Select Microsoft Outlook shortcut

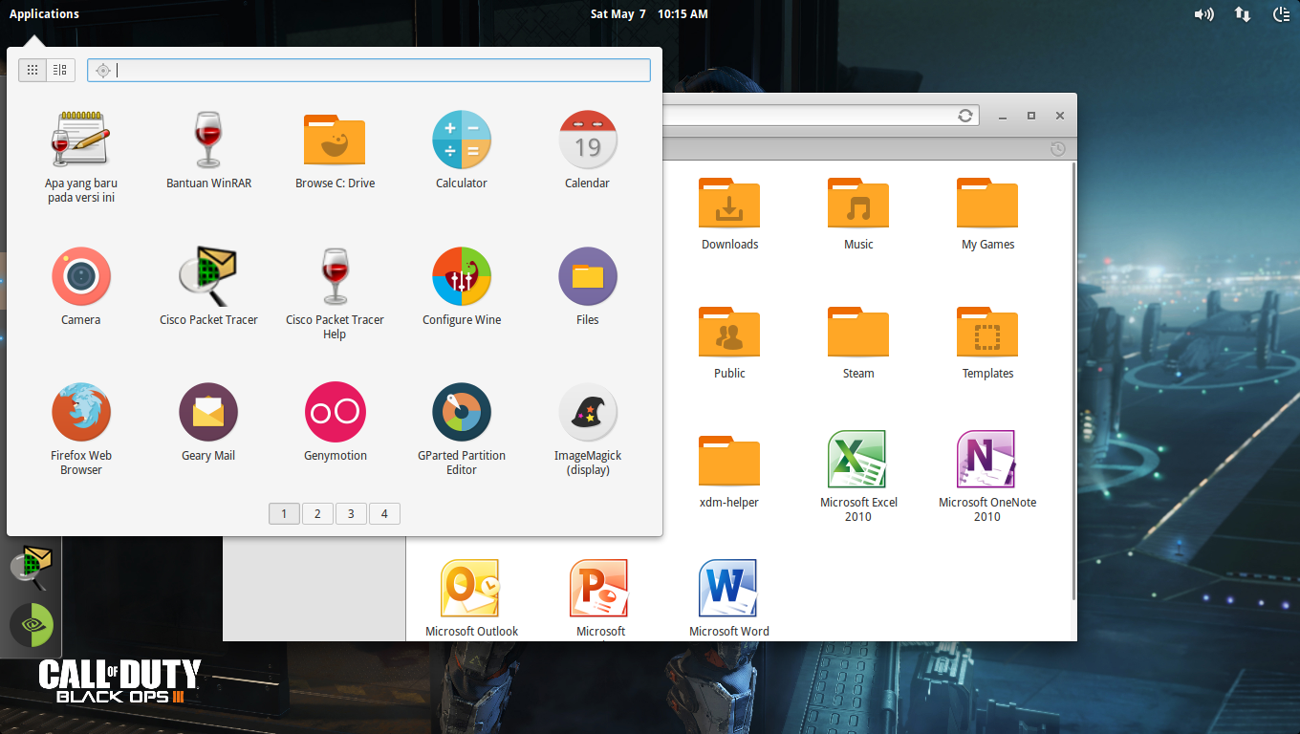coord(471,598)
